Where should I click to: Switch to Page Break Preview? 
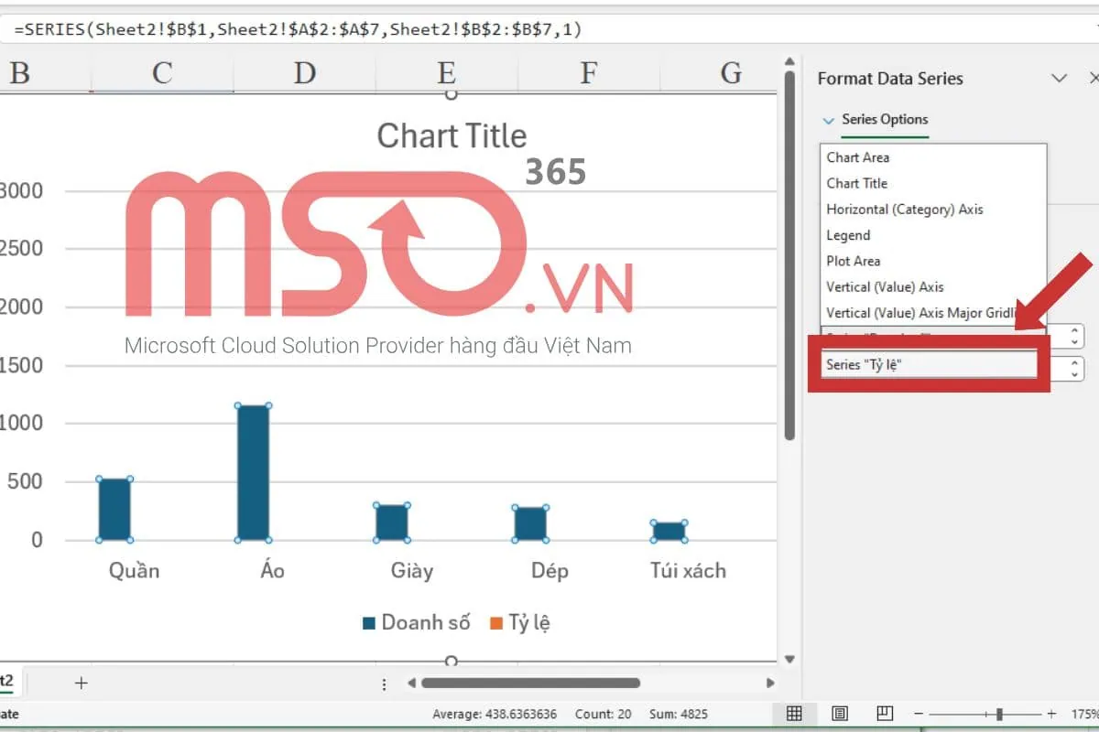(884, 714)
